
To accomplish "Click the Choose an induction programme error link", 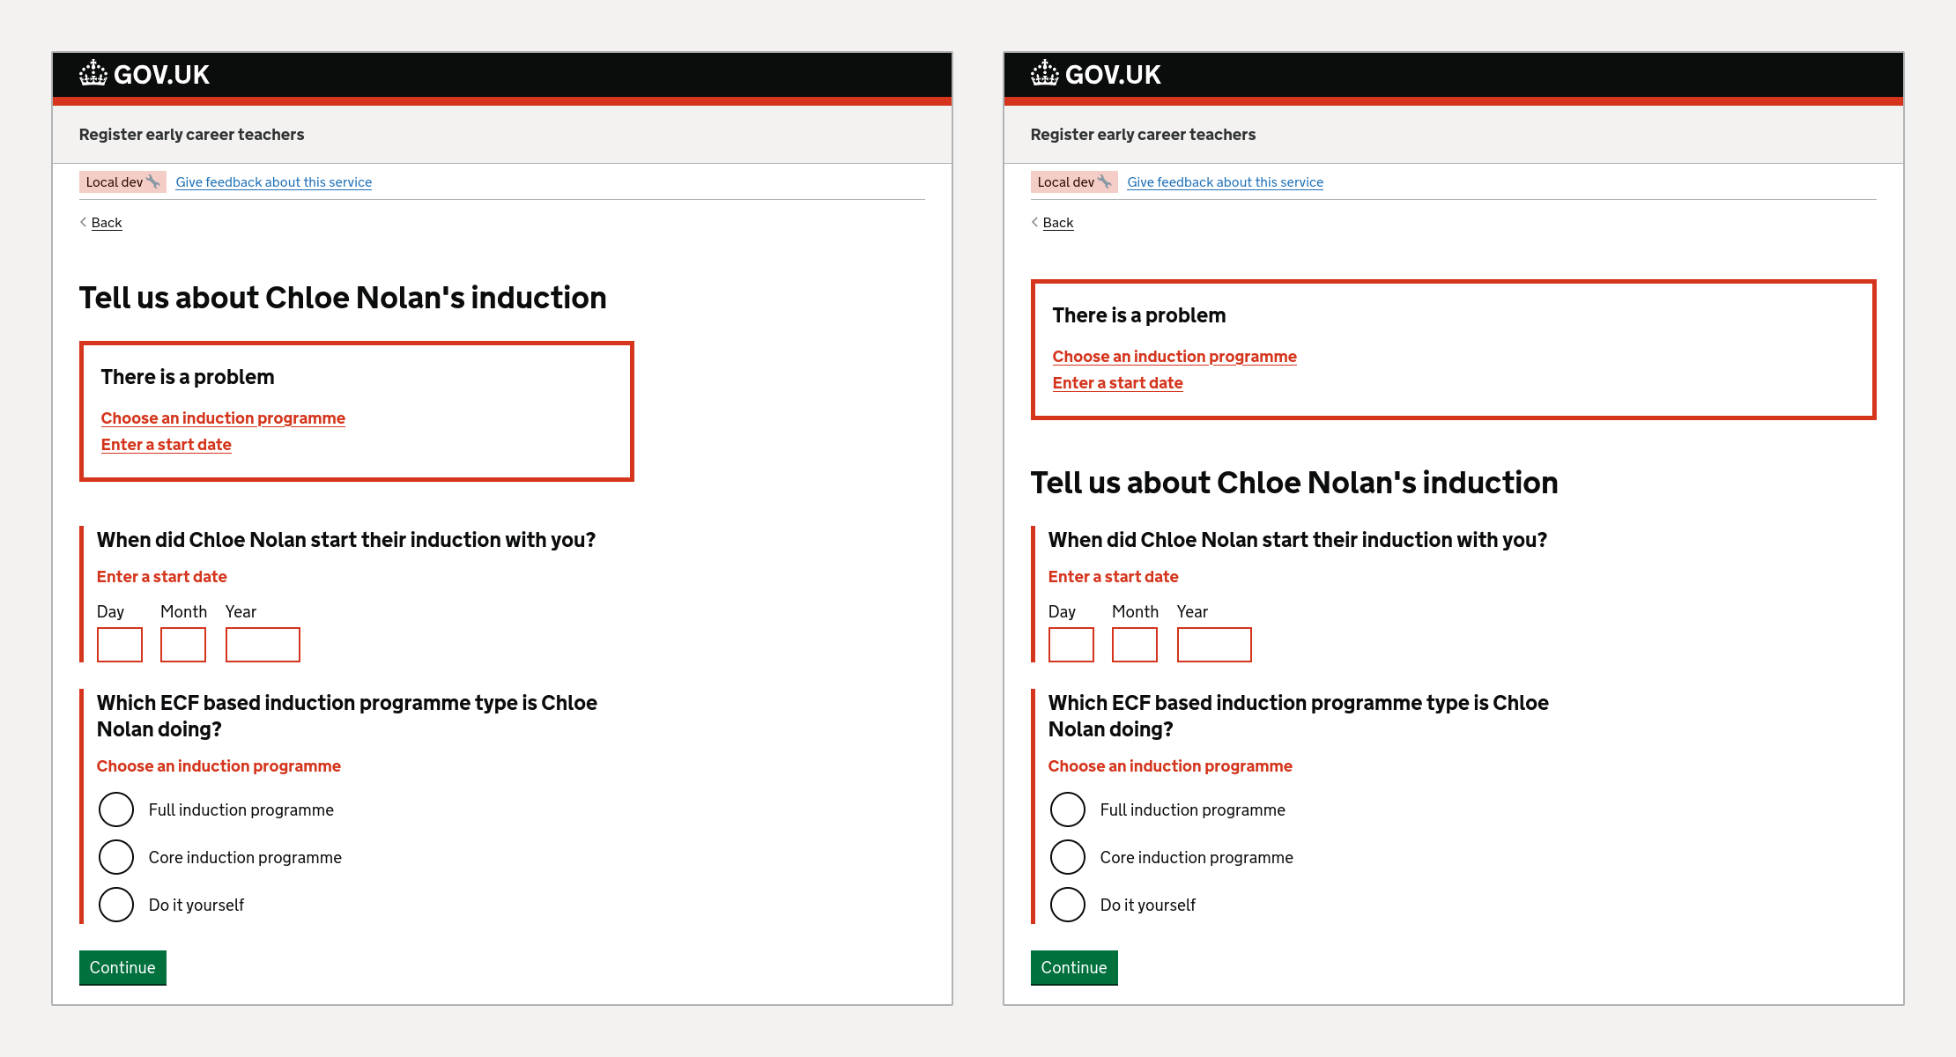I will [x=223, y=418].
